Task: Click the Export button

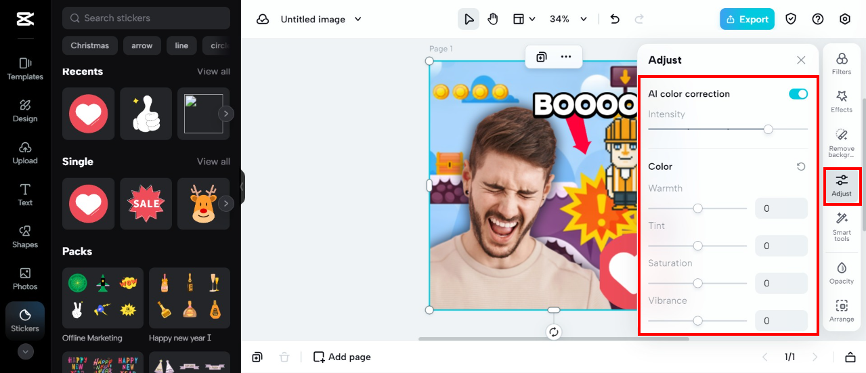Action: tap(747, 19)
